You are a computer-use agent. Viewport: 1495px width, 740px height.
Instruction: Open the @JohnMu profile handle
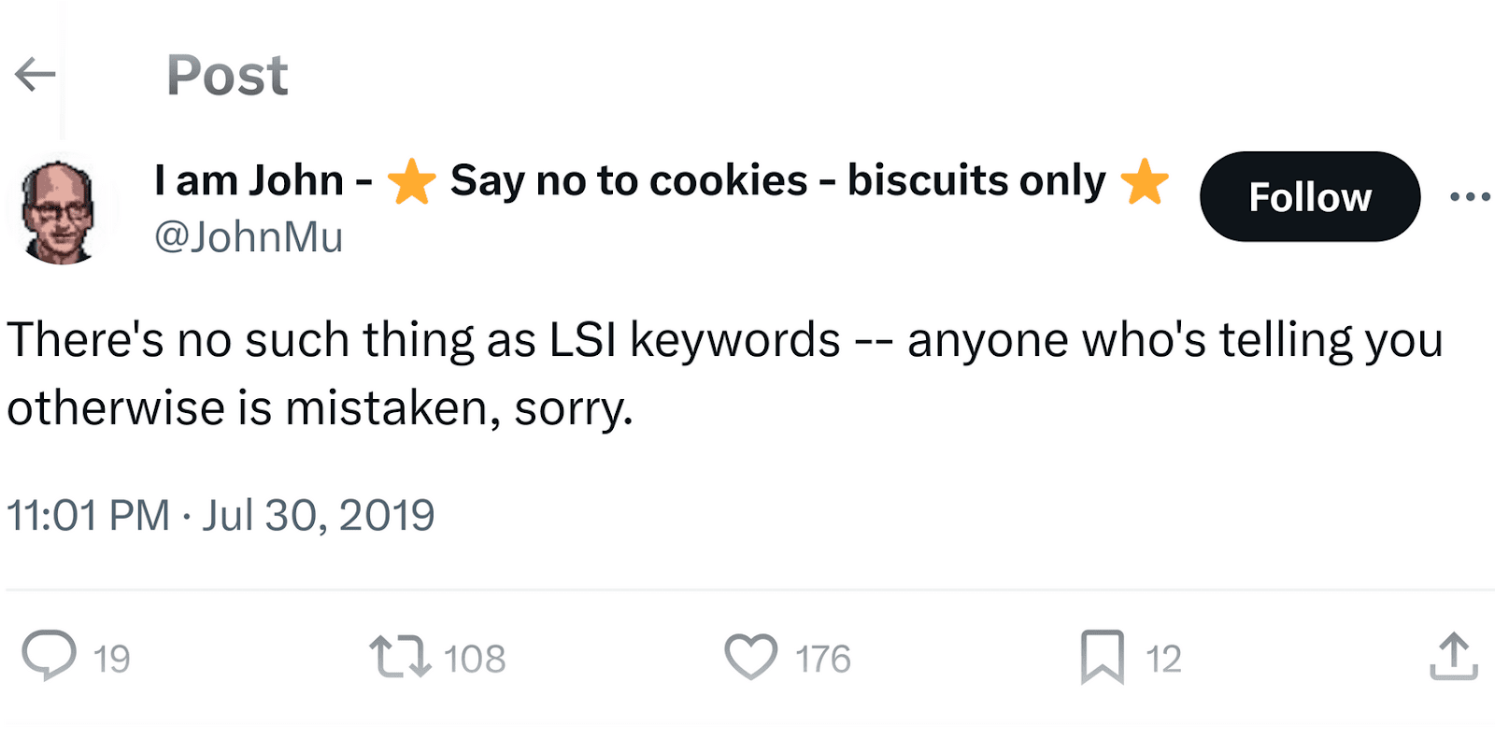tap(249, 237)
